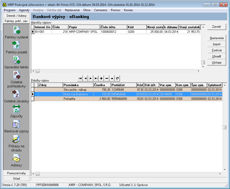
Task: Click the 2 560,00 amount cell
Action: click(x=102, y=99)
